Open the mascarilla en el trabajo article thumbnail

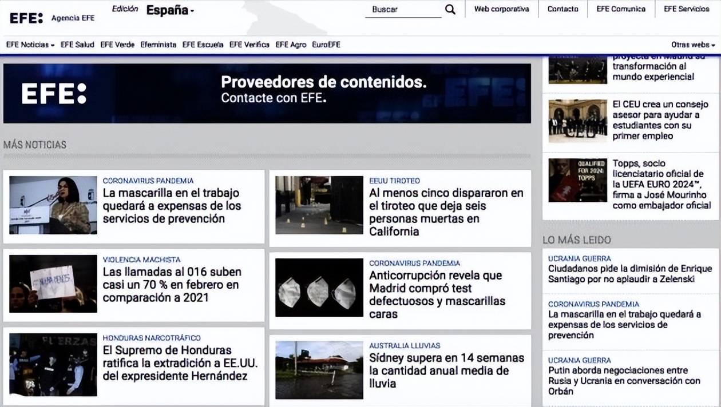[53, 205]
